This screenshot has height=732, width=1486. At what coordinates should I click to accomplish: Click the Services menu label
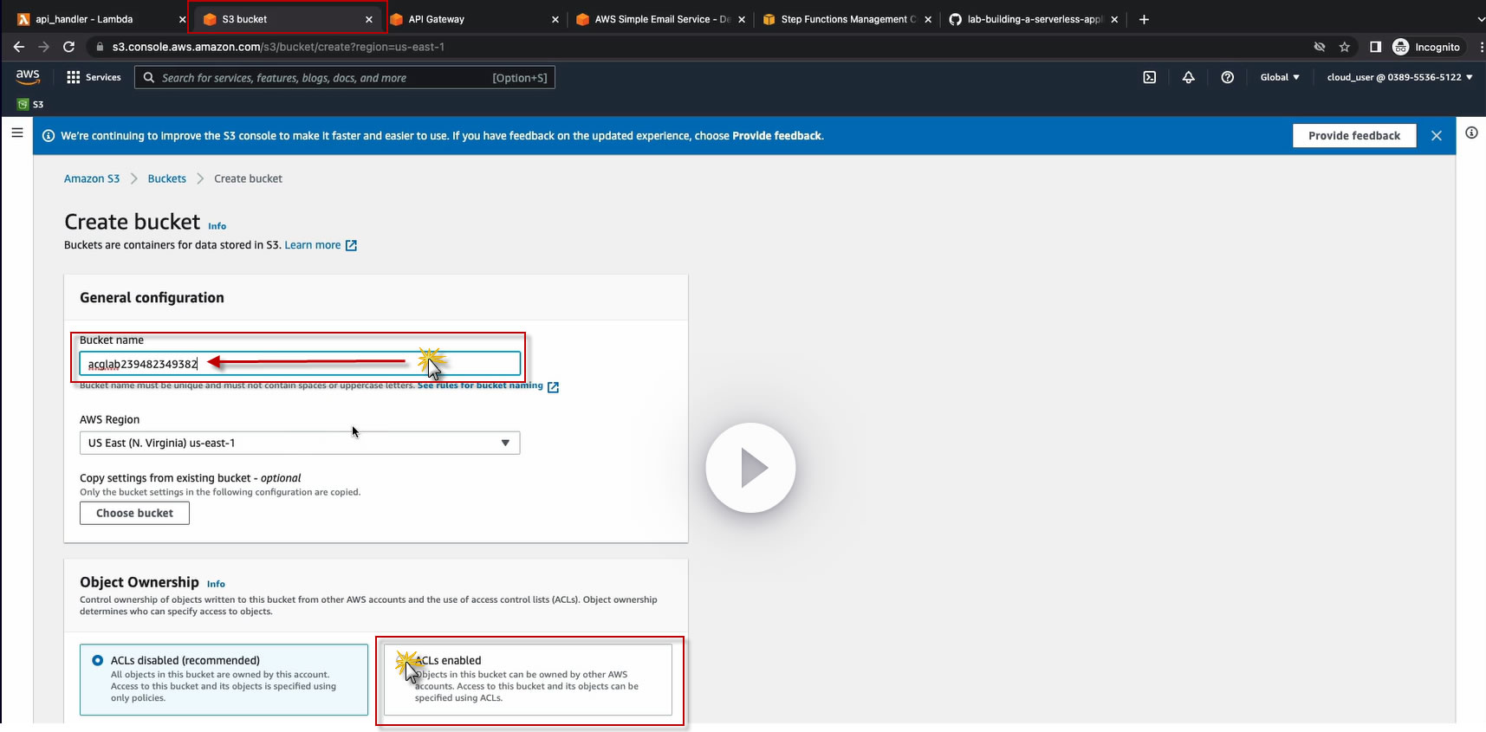click(103, 77)
